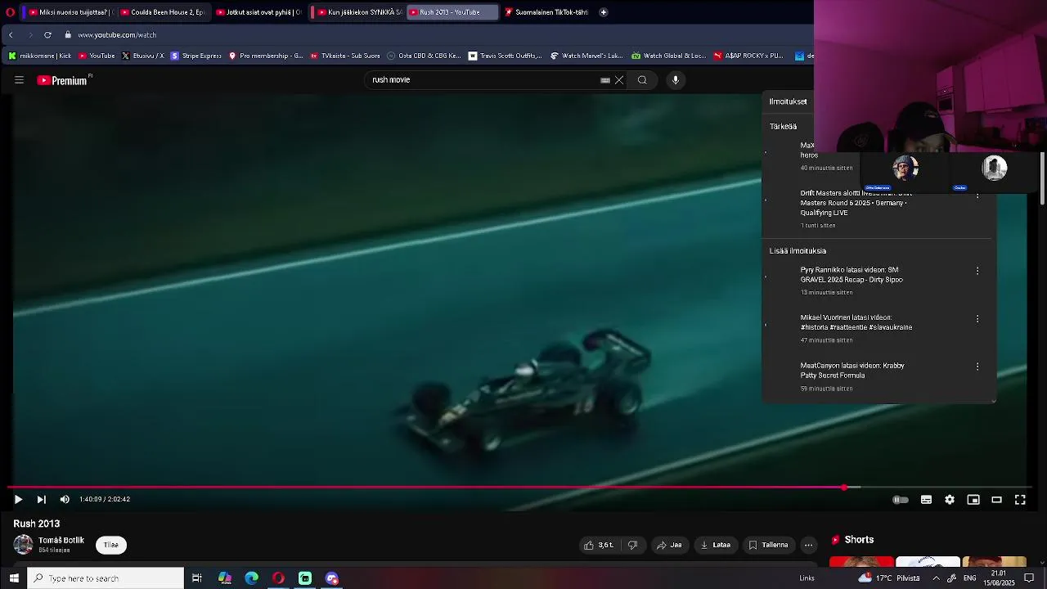This screenshot has width=1047, height=589.
Task: Open options for Drift Masters notification
Action: pos(977,196)
